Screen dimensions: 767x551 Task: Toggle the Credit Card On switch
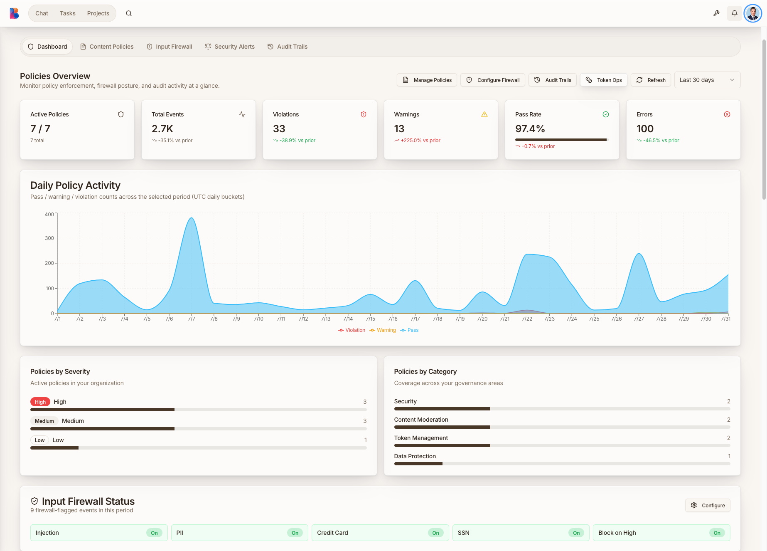[x=435, y=533]
